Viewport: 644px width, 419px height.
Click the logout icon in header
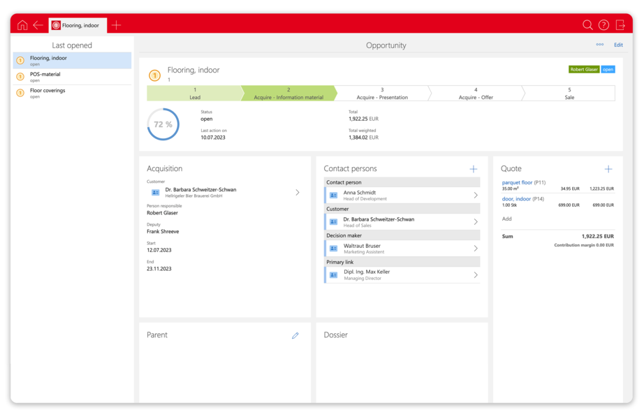(x=620, y=25)
